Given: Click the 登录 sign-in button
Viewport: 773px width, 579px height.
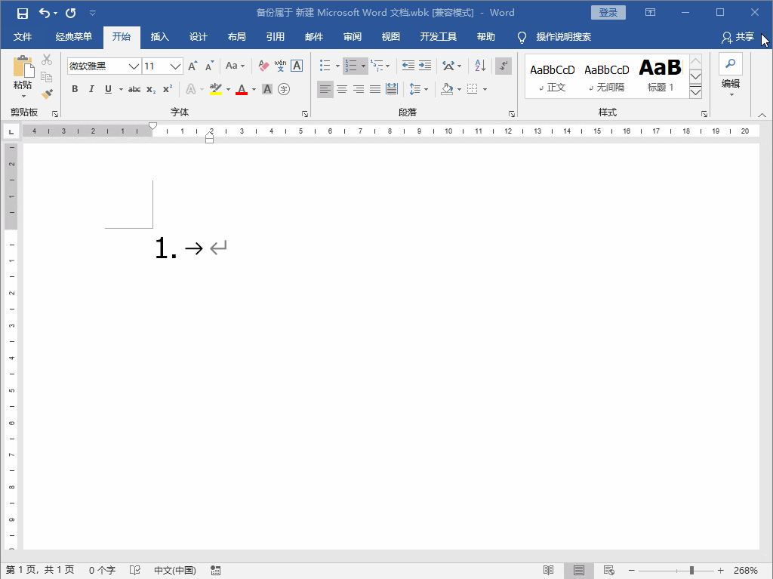Looking at the screenshot, I should point(608,13).
